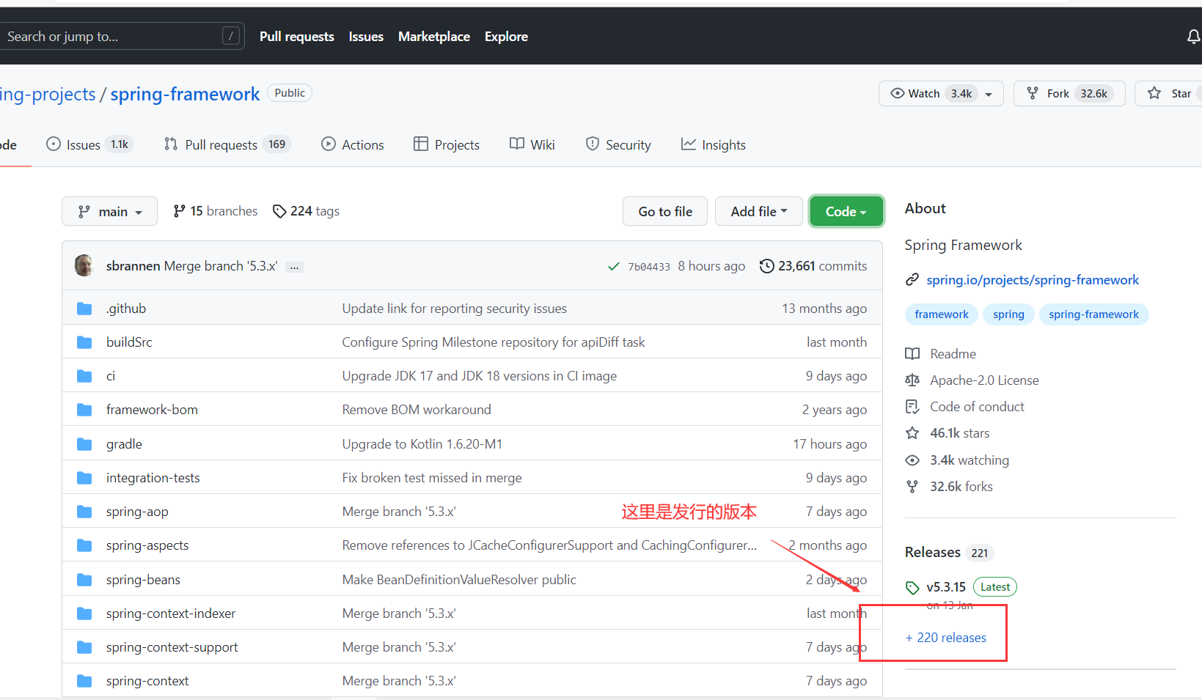Open the v5.3.15 release
Viewport: 1202px width, 700px height.
click(946, 587)
